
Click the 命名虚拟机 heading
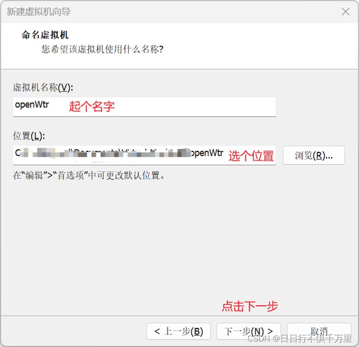pyautogui.click(x=45, y=35)
